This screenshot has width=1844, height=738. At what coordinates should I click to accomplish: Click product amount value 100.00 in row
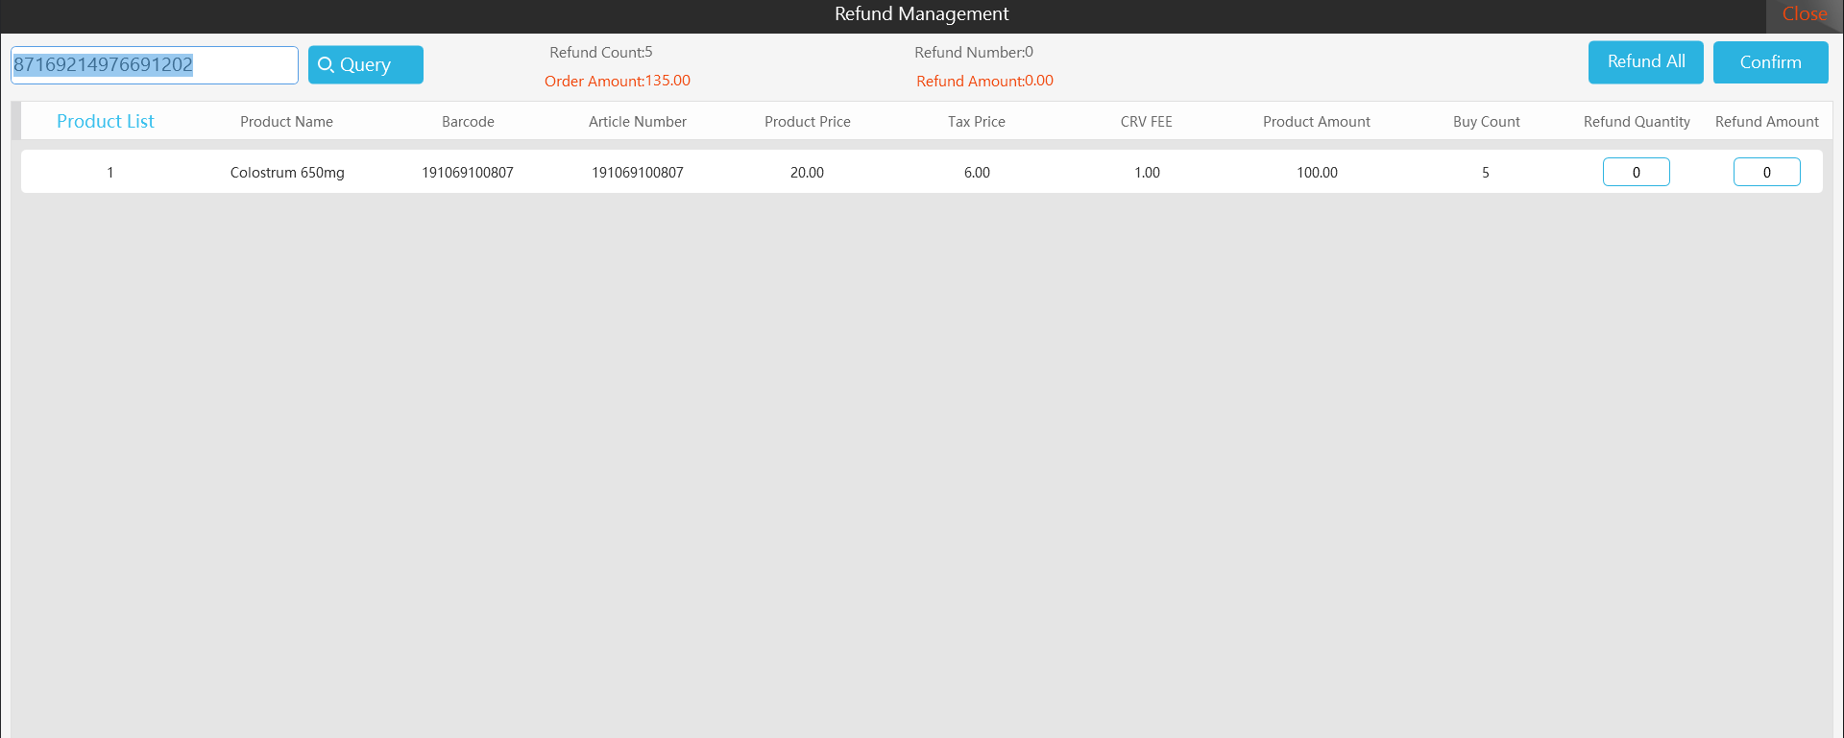point(1317,173)
